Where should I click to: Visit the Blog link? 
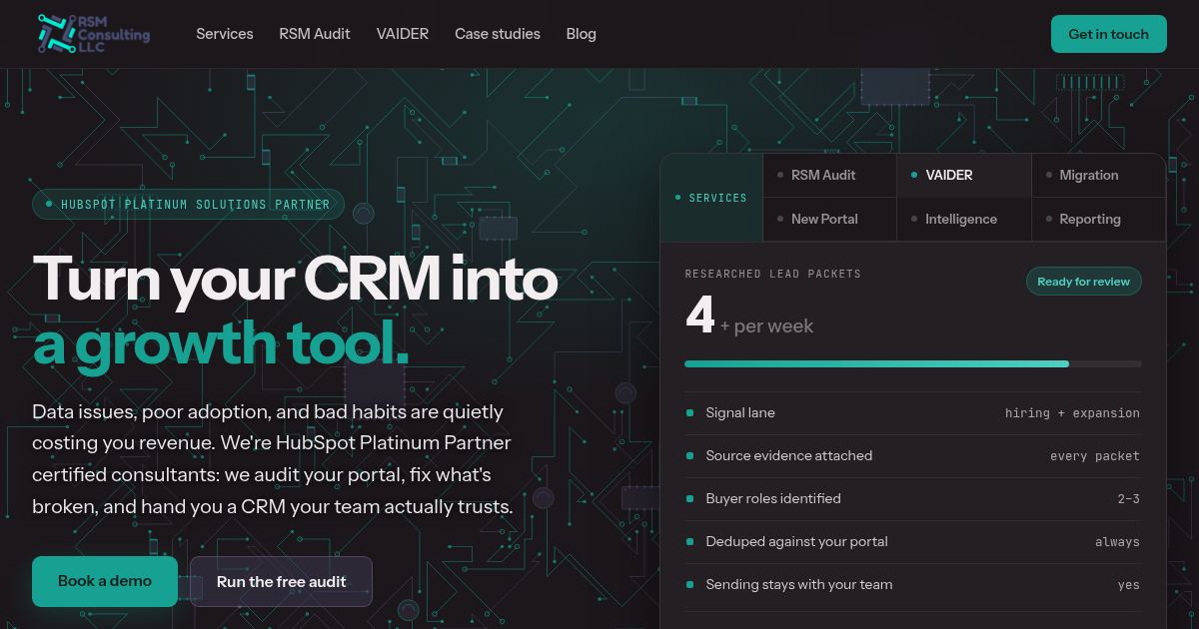(x=582, y=34)
